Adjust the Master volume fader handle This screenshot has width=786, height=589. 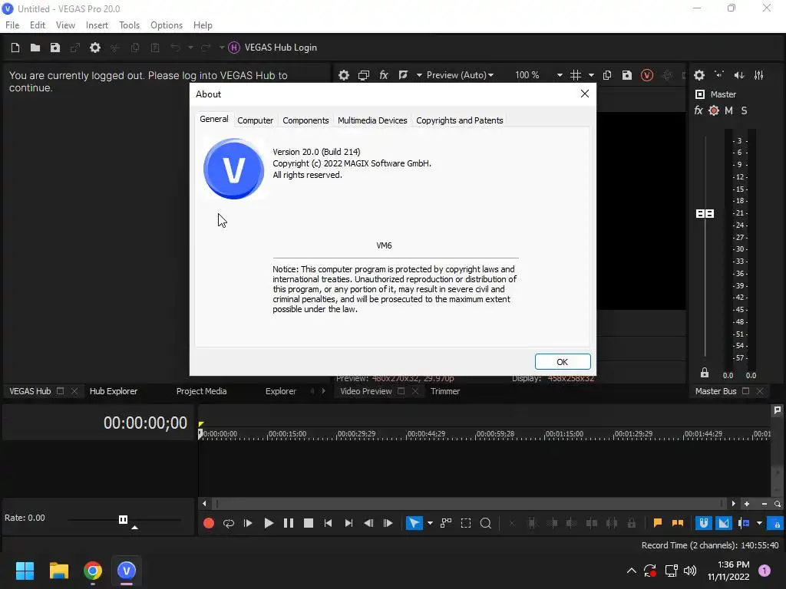[705, 214]
